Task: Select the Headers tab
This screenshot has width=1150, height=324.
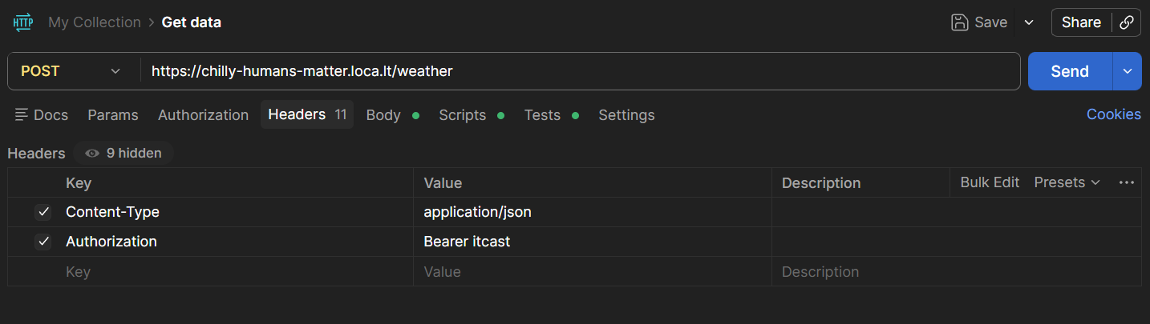Action: coord(307,114)
